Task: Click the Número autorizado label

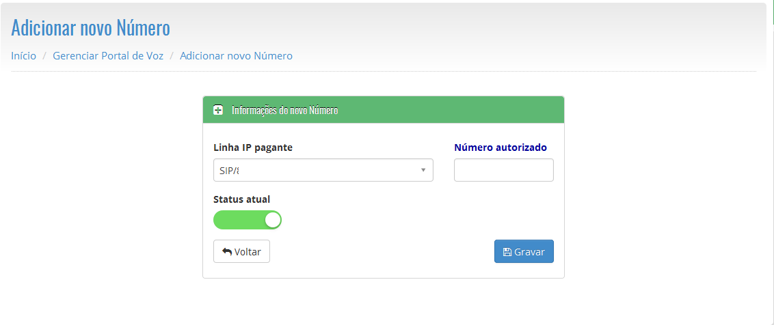Action: [500, 147]
